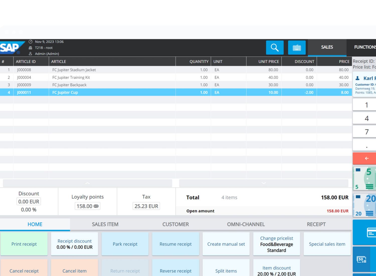Click the red backspace arrow key
The image size is (376, 276).
tap(366, 158)
